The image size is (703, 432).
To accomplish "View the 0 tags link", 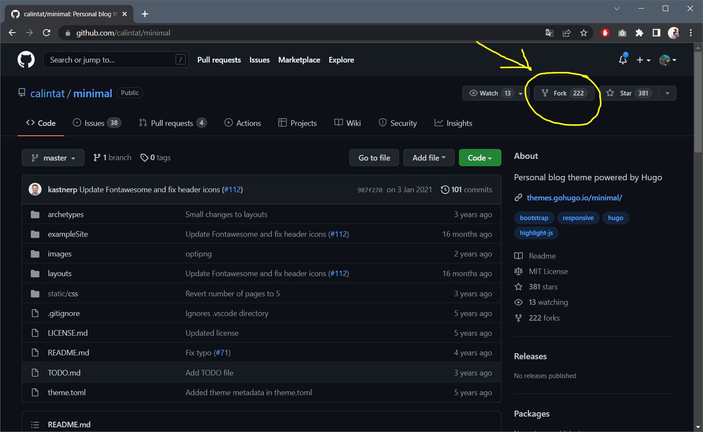I will coord(155,158).
